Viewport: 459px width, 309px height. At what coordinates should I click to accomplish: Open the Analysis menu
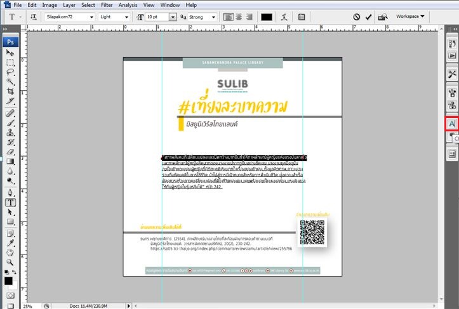pos(128,5)
